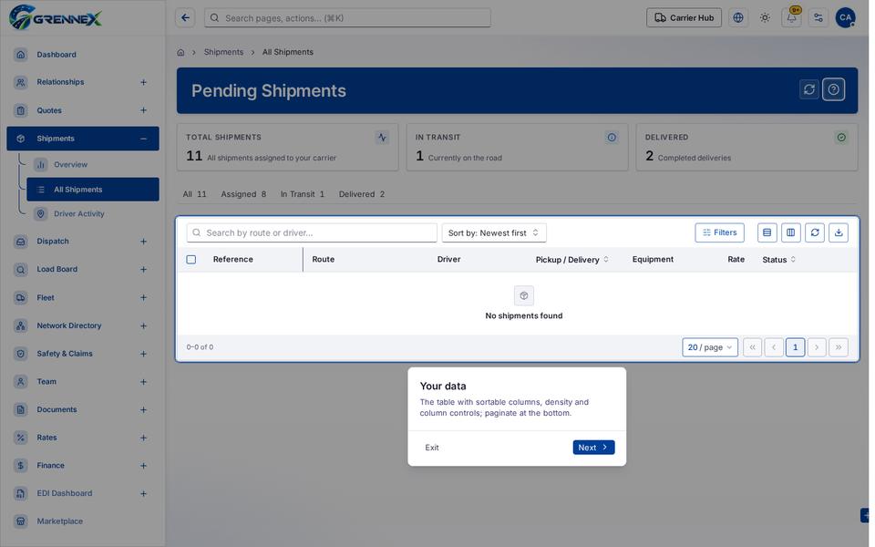Exit the Your data tour popup

pos(432,448)
